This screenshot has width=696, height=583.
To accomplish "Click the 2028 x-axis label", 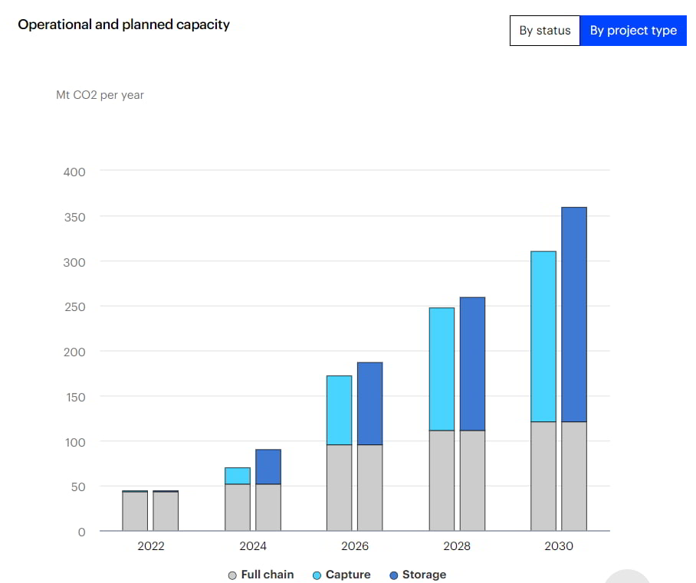I will 457,546.
